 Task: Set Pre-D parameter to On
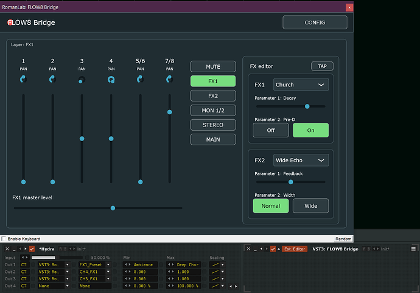(x=310, y=130)
